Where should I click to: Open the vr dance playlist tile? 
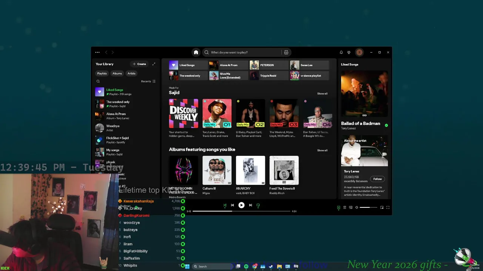309,76
